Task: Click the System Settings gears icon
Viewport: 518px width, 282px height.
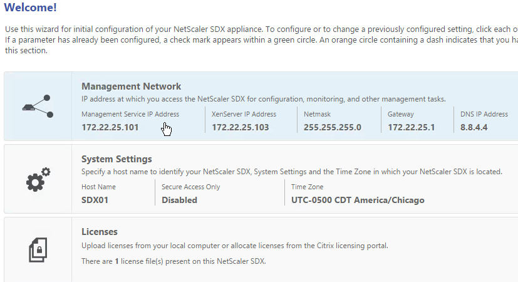Action: pos(38,179)
